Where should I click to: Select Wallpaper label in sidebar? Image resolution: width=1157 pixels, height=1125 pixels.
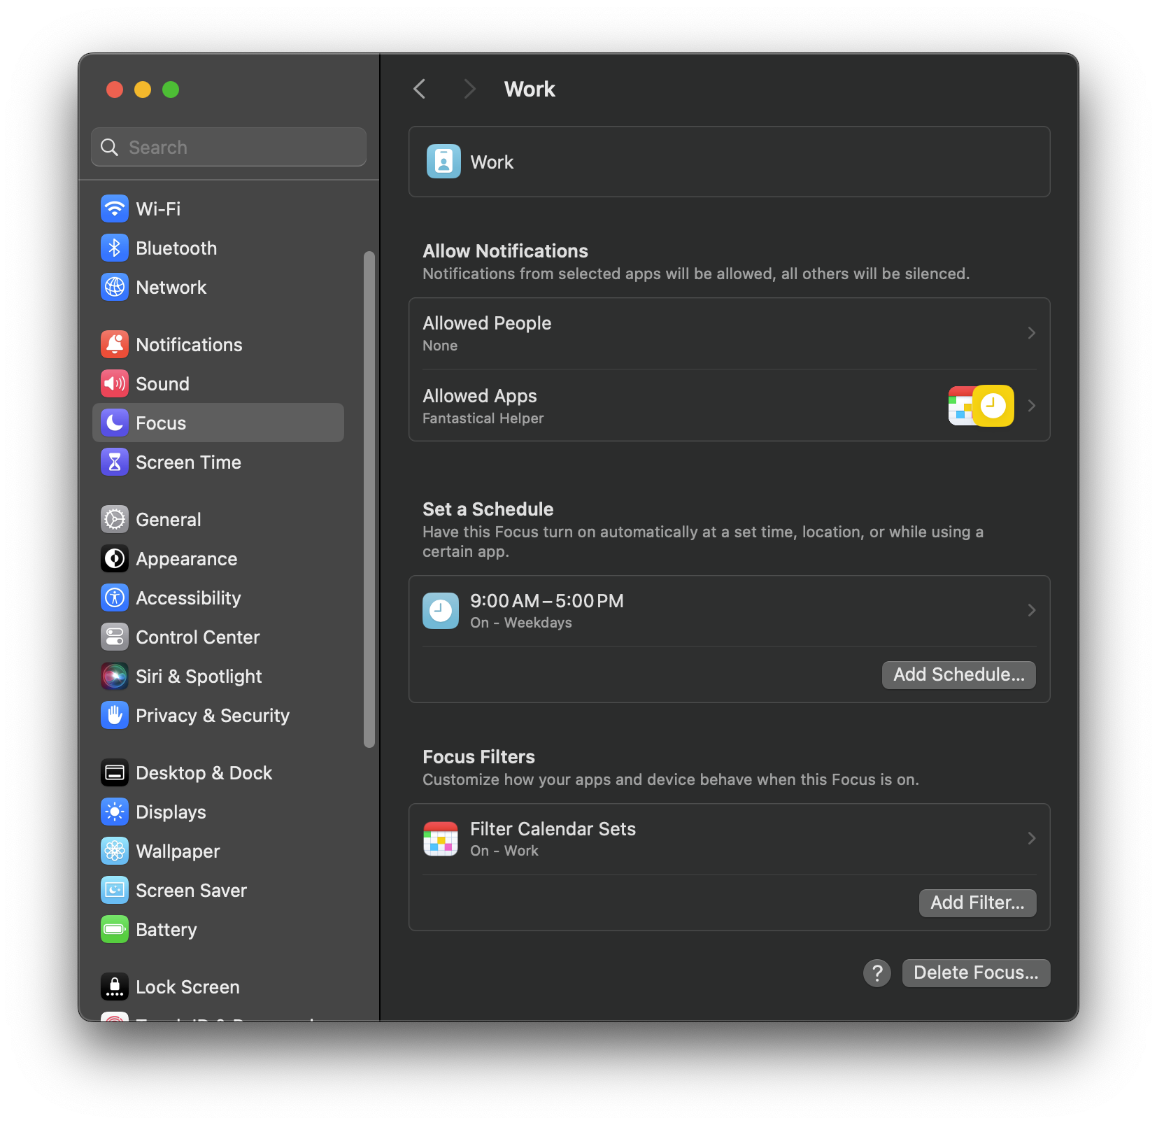[x=178, y=851]
